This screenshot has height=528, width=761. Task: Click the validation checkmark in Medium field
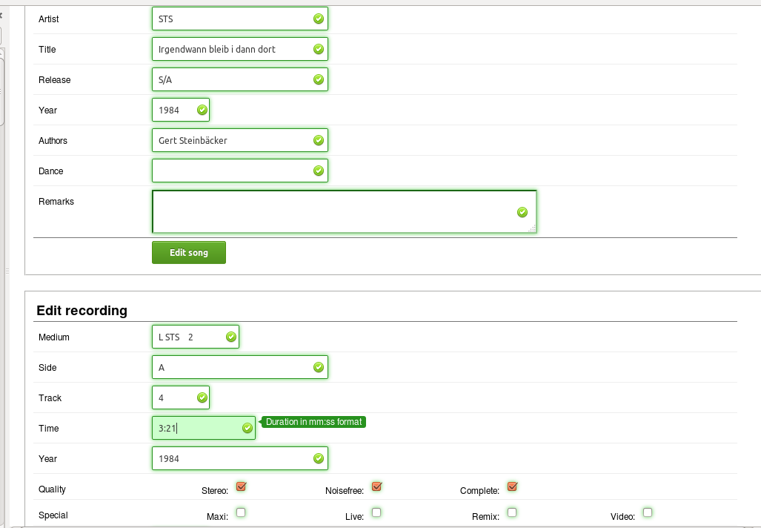[231, 337]
